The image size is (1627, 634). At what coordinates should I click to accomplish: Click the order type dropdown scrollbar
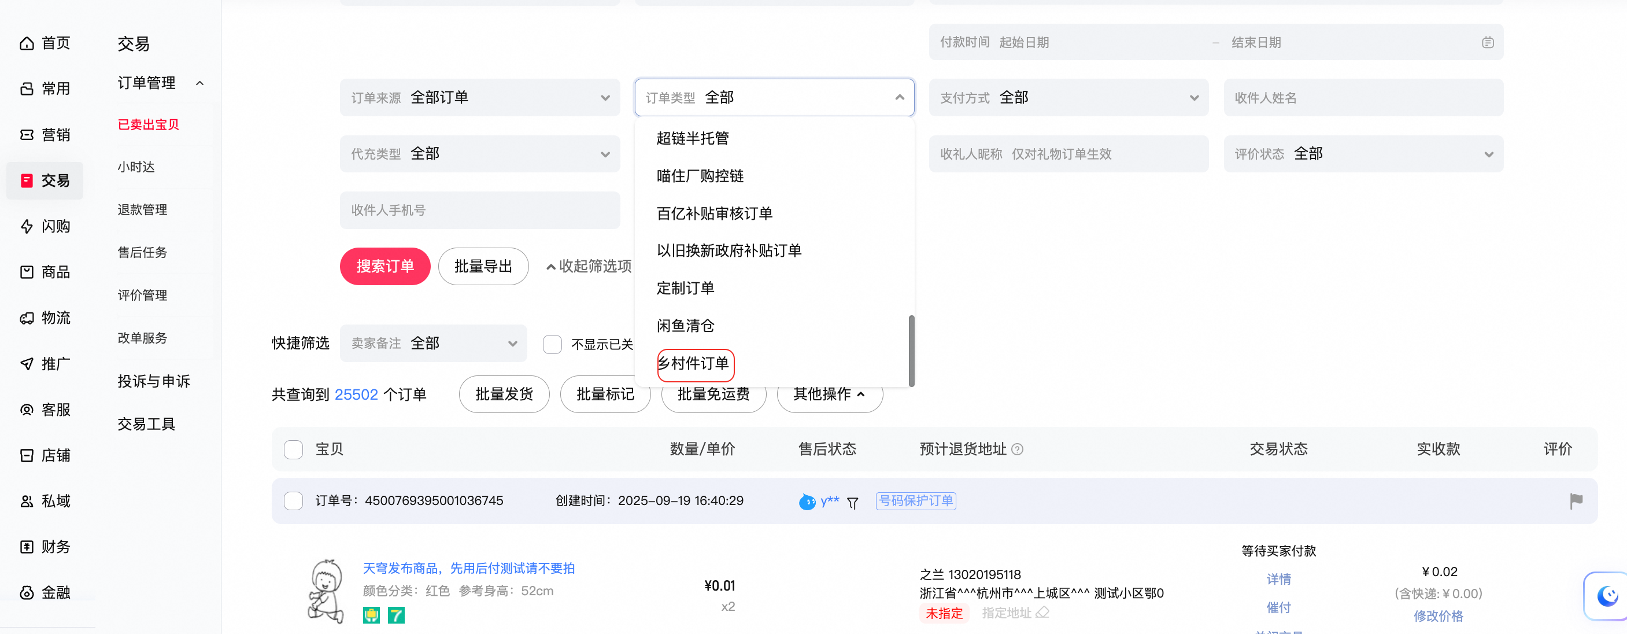911,351
